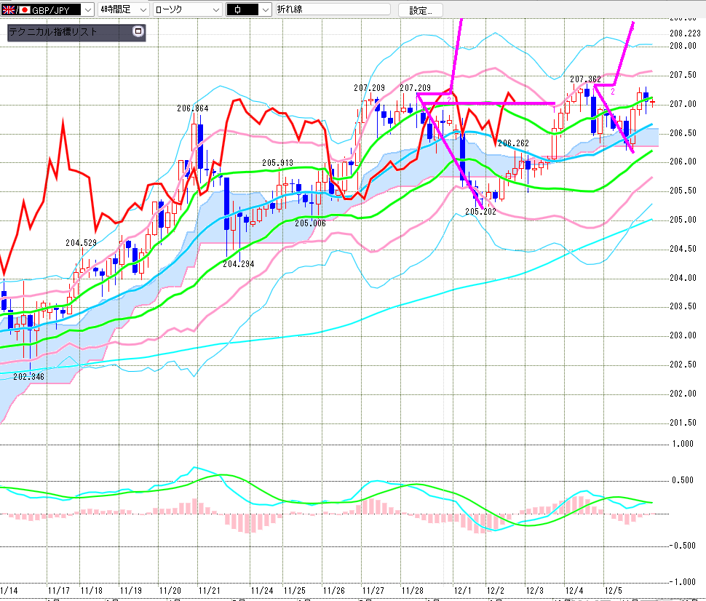
Task: Click the 208.223 value on price axis
Action: [684, 33]
